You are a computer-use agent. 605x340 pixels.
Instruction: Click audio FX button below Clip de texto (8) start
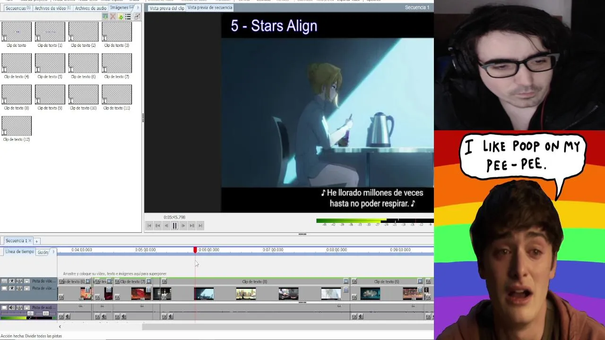coord(164,316)
